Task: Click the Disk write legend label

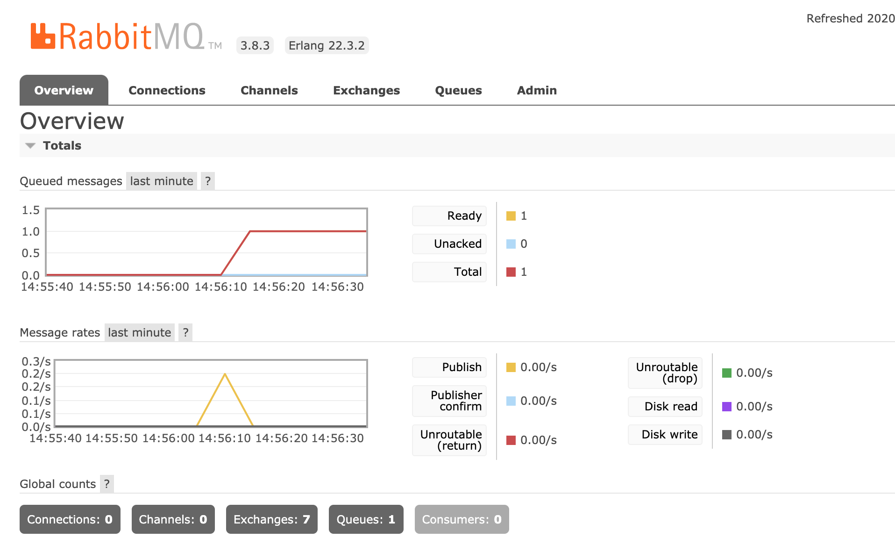Action: coord(665,435)
